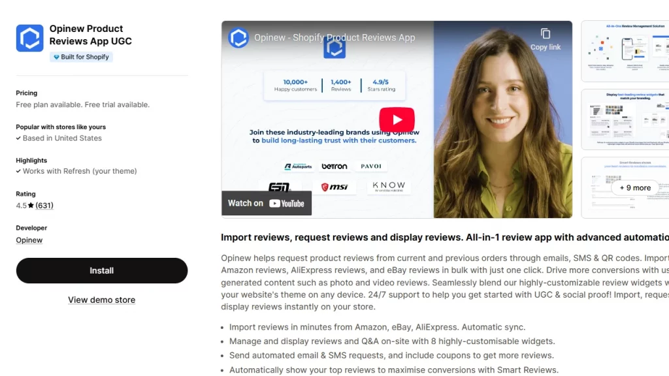Screen dimensions: 669x376
Task: Click the Opinew app logo icon
Action: tap(29, 38)
